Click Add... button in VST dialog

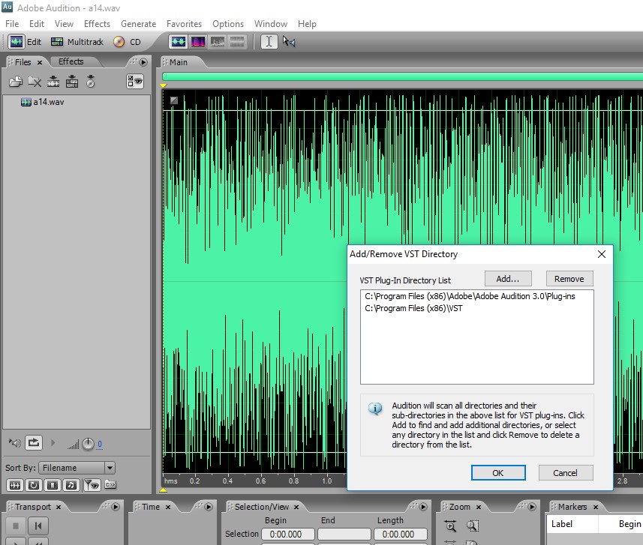click(508, 279)
